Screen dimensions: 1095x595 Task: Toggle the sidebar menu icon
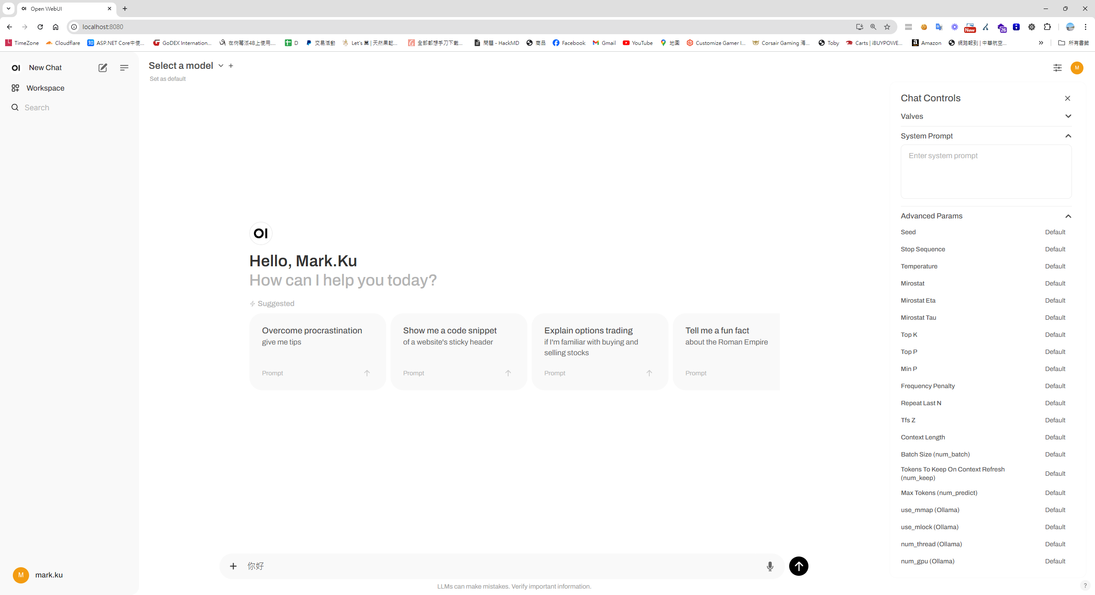click(x=124, y=68)
